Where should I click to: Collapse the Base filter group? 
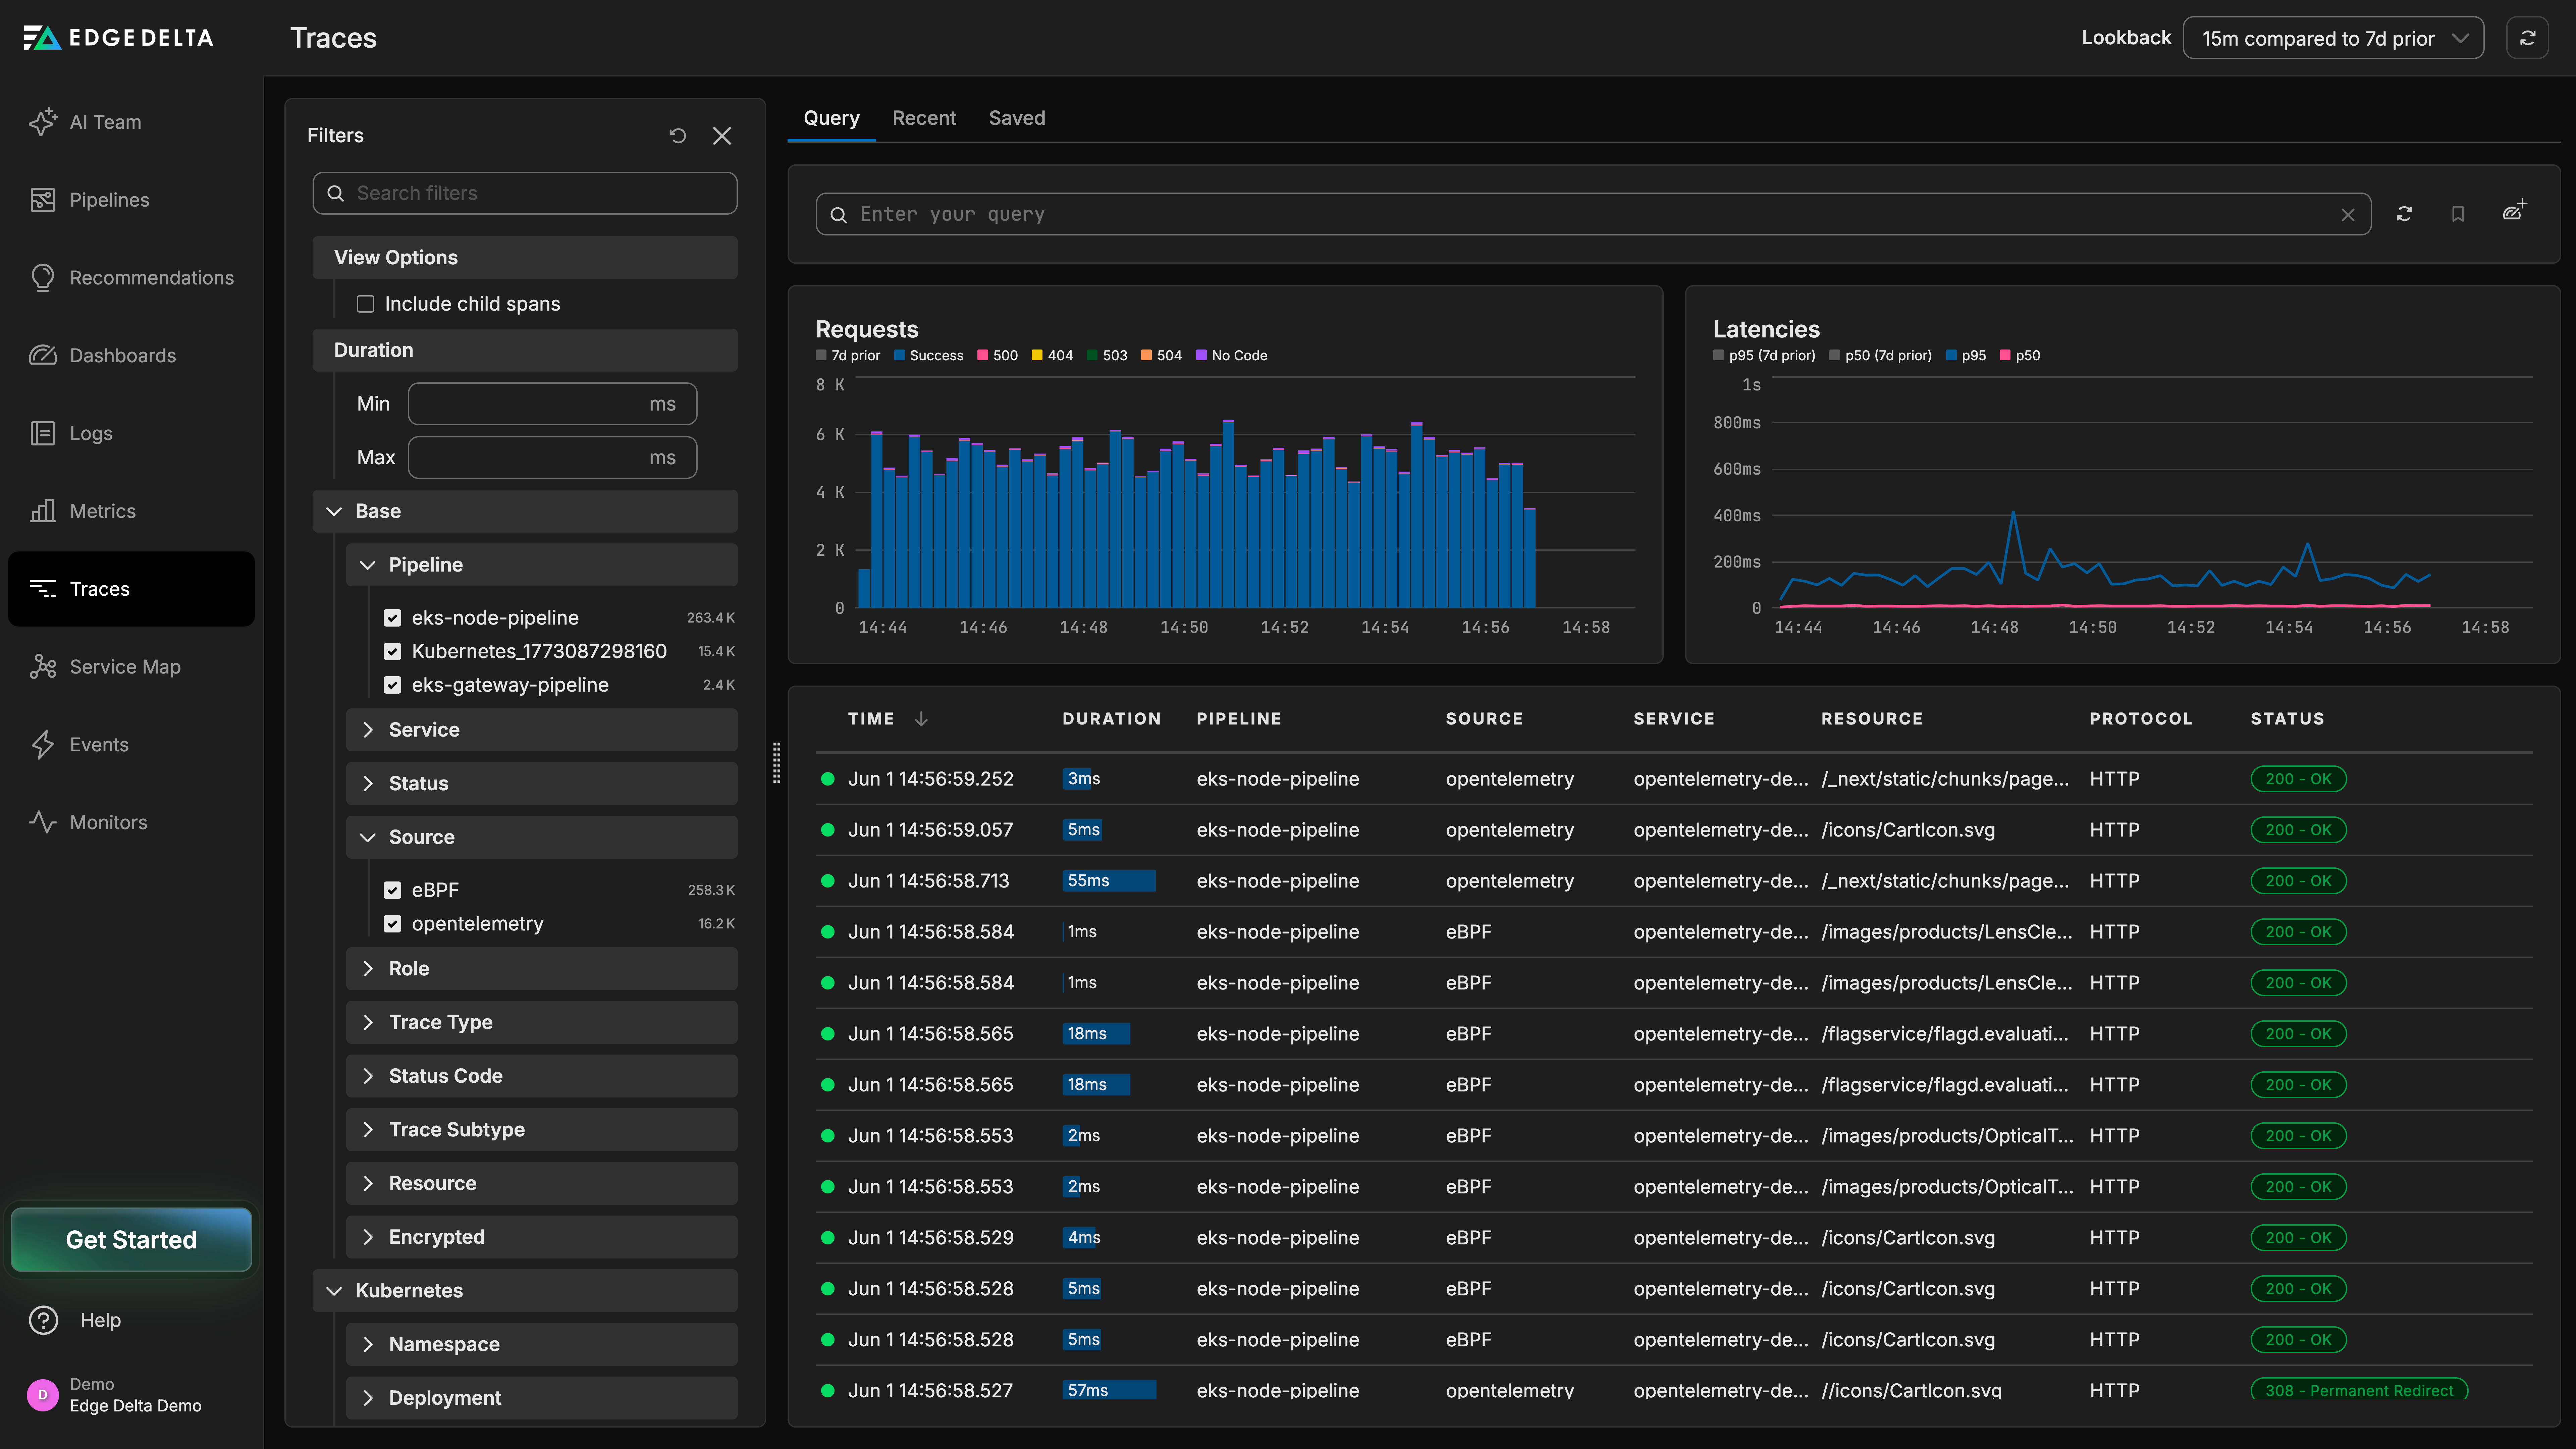click(x=525, y=511)
